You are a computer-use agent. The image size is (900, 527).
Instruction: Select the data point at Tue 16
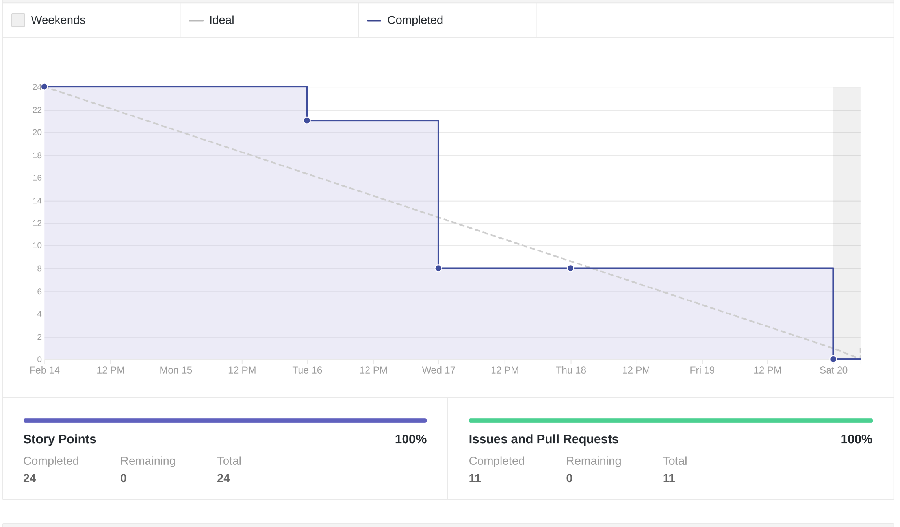[x=307, y=120]
